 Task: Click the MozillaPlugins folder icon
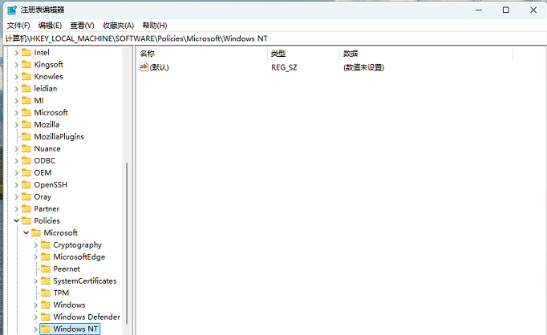26,137
